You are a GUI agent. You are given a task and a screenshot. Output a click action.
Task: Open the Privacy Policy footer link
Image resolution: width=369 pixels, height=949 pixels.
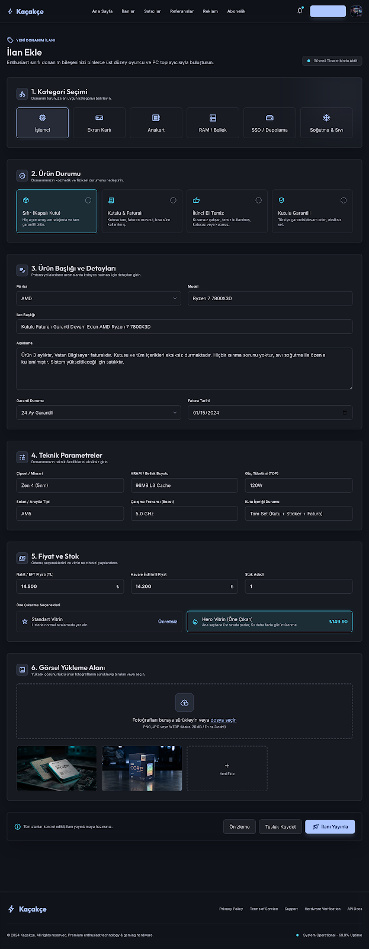(231, 909)
